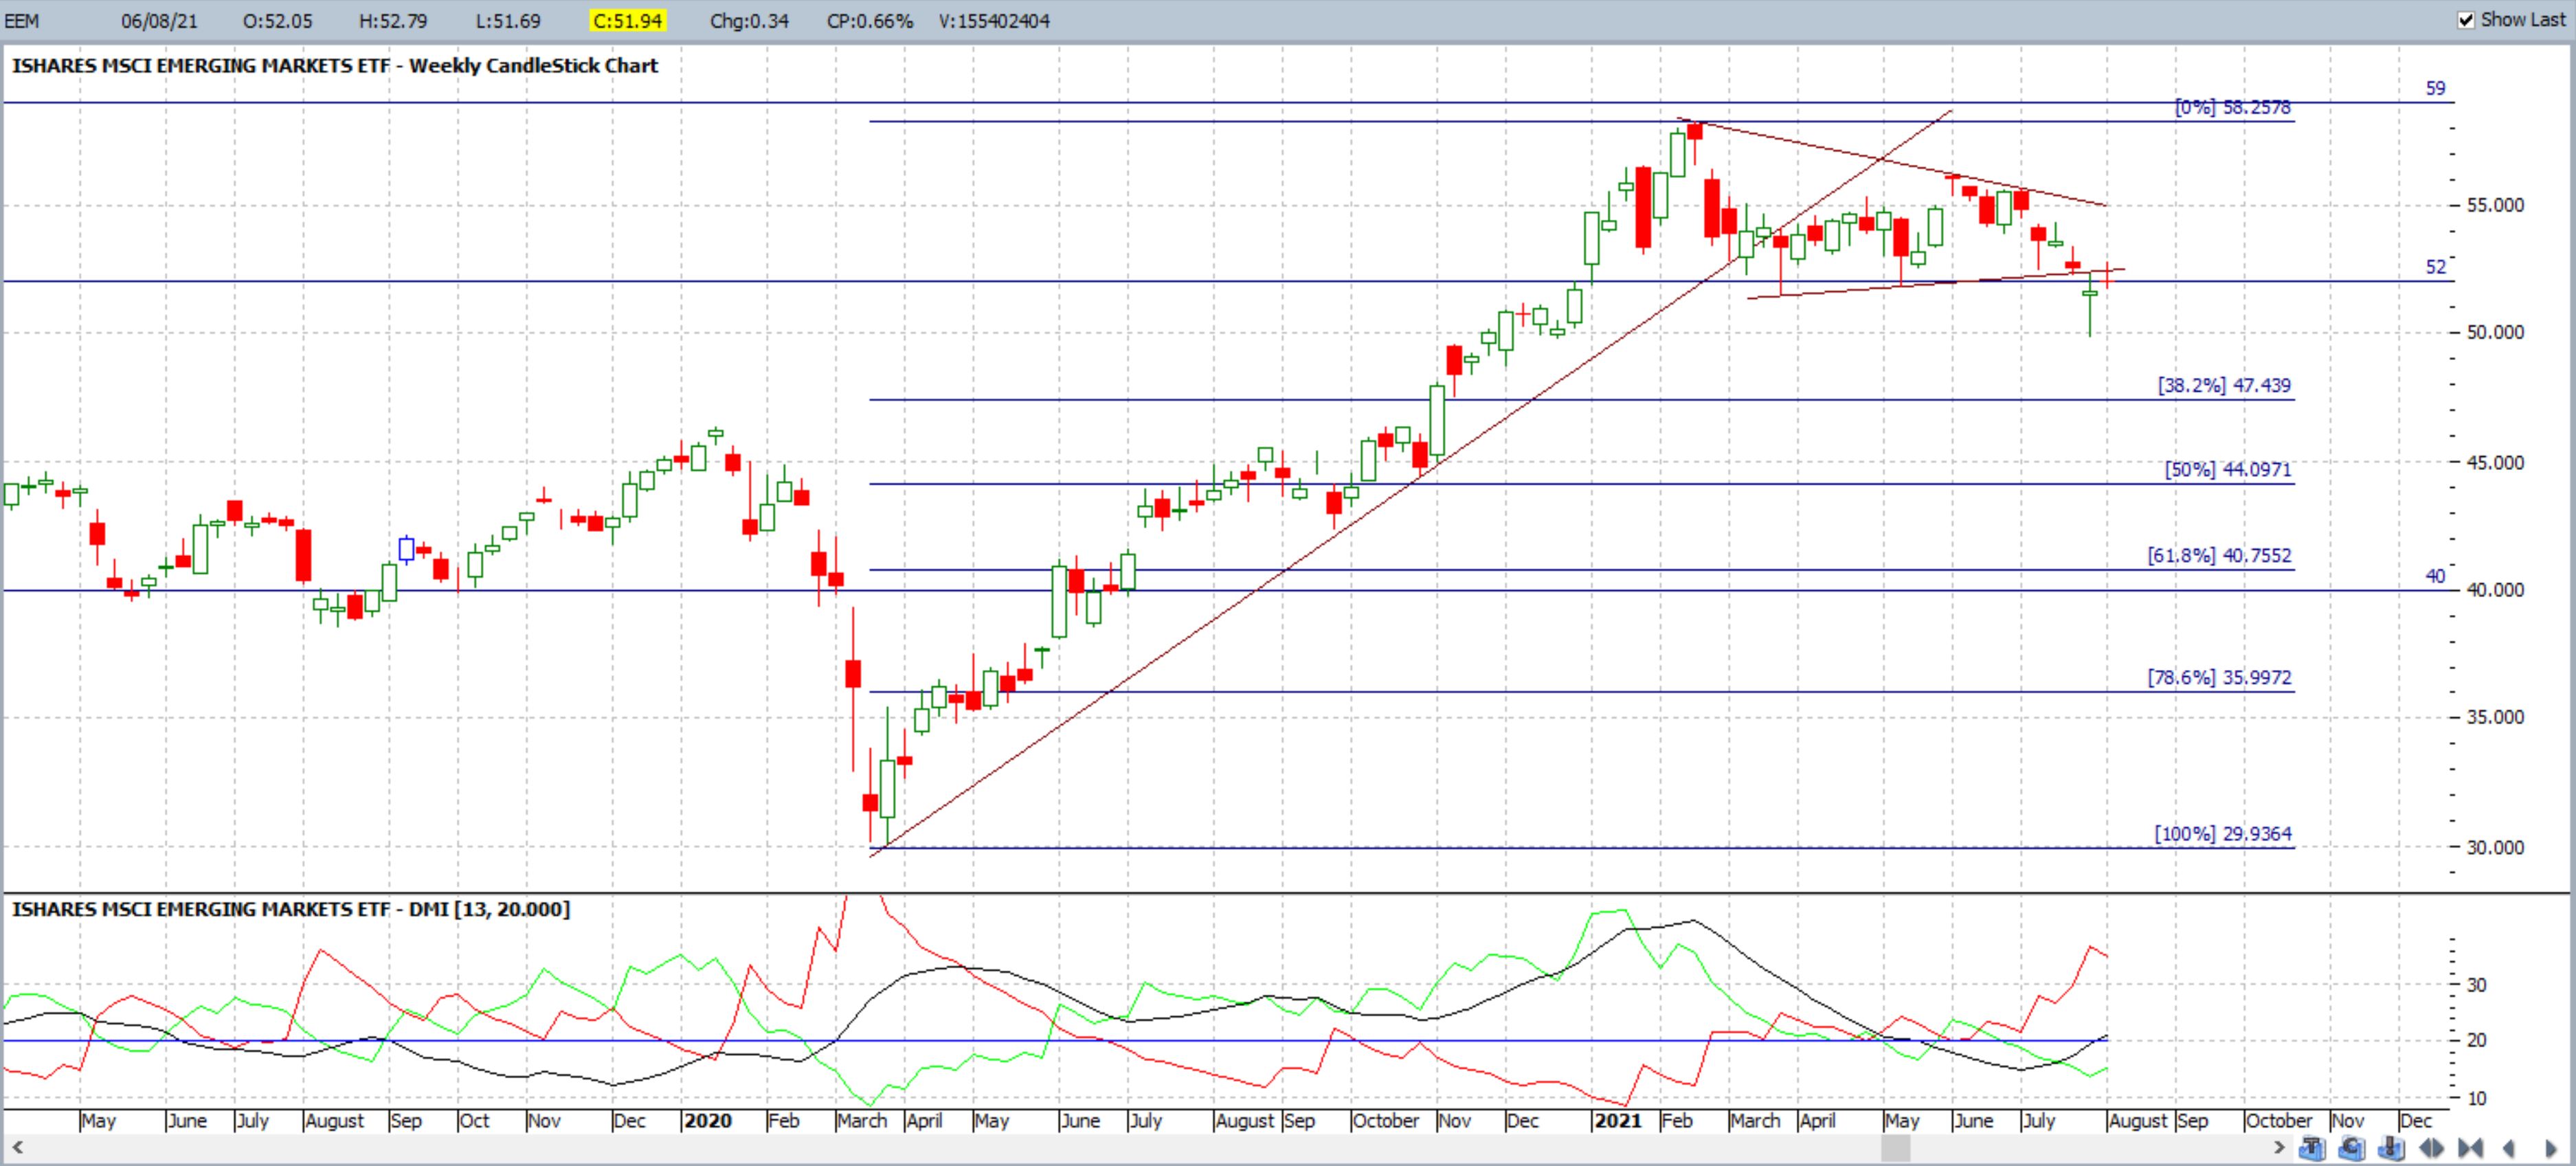Viewport: 2576px width, 1166px height.
Task: Click the DMI axis label 30
Action: [x=2476, y=985]
